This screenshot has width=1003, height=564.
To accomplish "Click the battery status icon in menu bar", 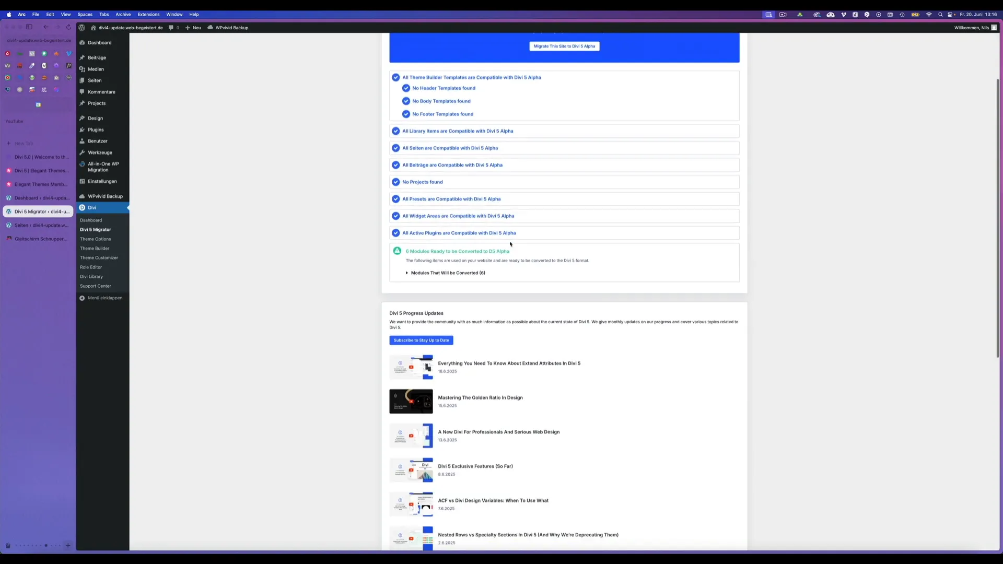I will click(915, 15).
